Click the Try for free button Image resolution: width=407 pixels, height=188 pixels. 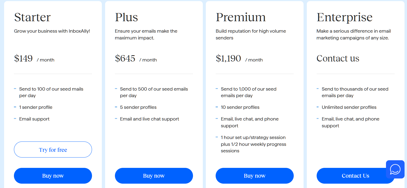[53, 150]
